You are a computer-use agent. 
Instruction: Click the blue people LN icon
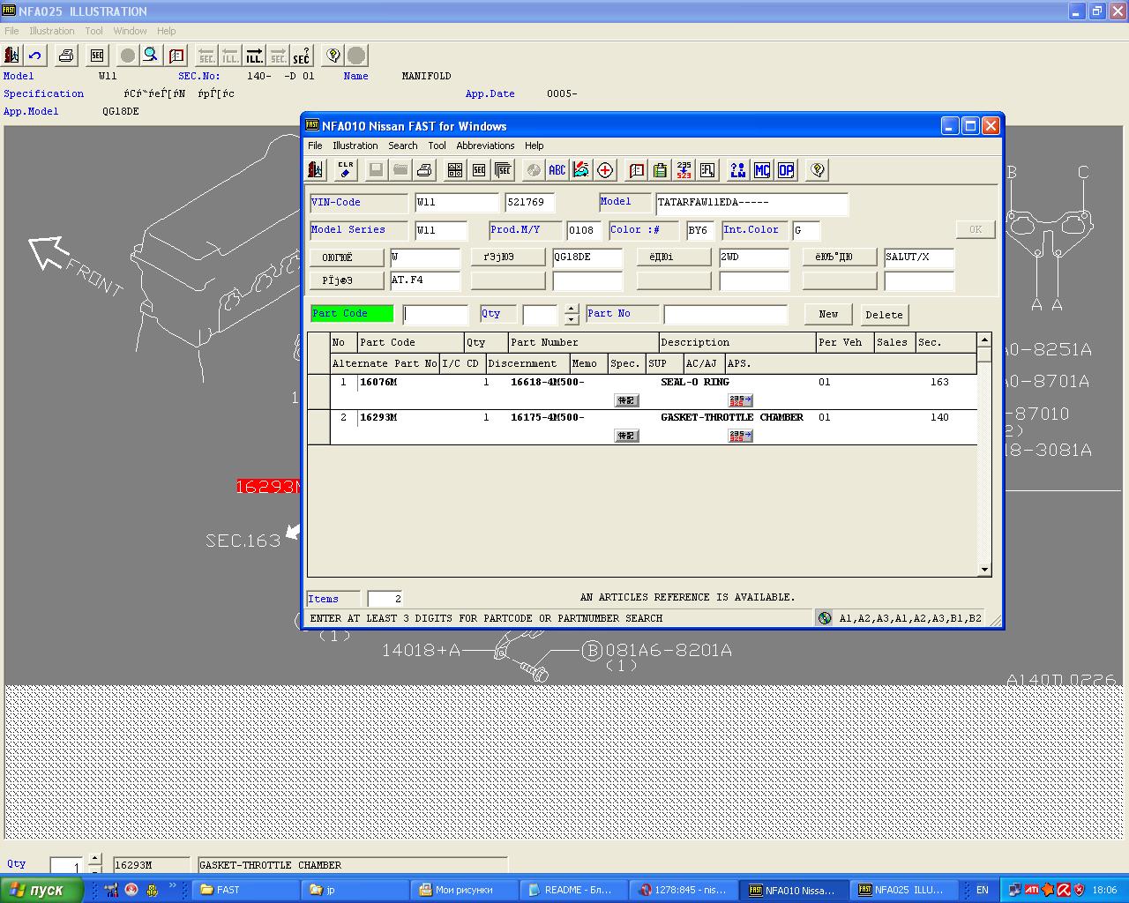738,170
